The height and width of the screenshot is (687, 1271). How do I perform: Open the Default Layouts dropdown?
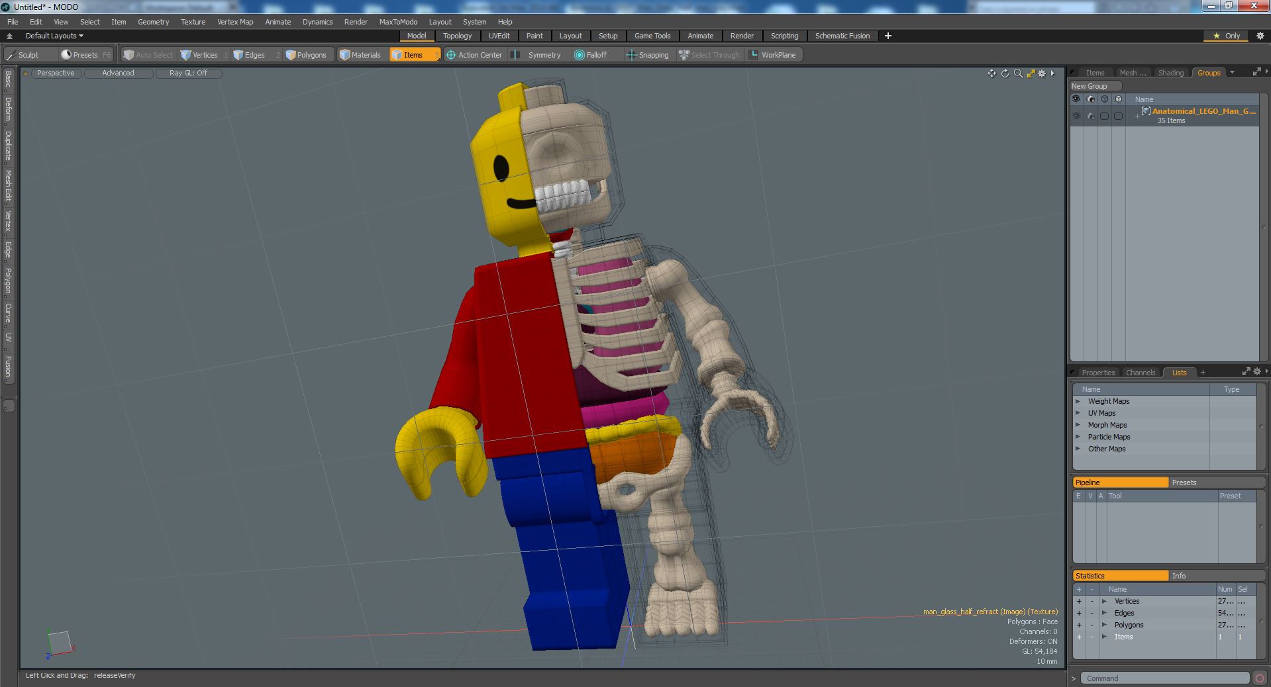point(54,36)
